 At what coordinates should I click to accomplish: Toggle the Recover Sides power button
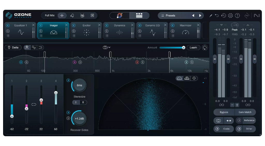tap(68, 112)
